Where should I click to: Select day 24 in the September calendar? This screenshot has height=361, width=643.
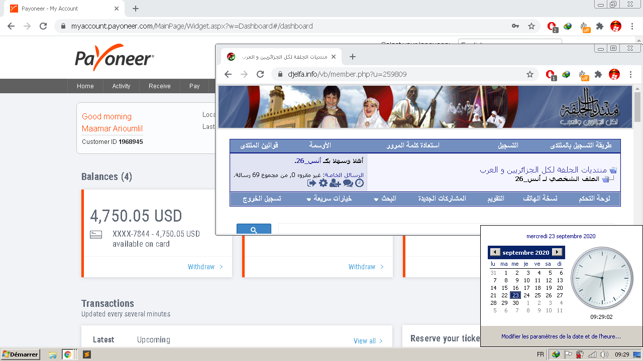[526, 295]
